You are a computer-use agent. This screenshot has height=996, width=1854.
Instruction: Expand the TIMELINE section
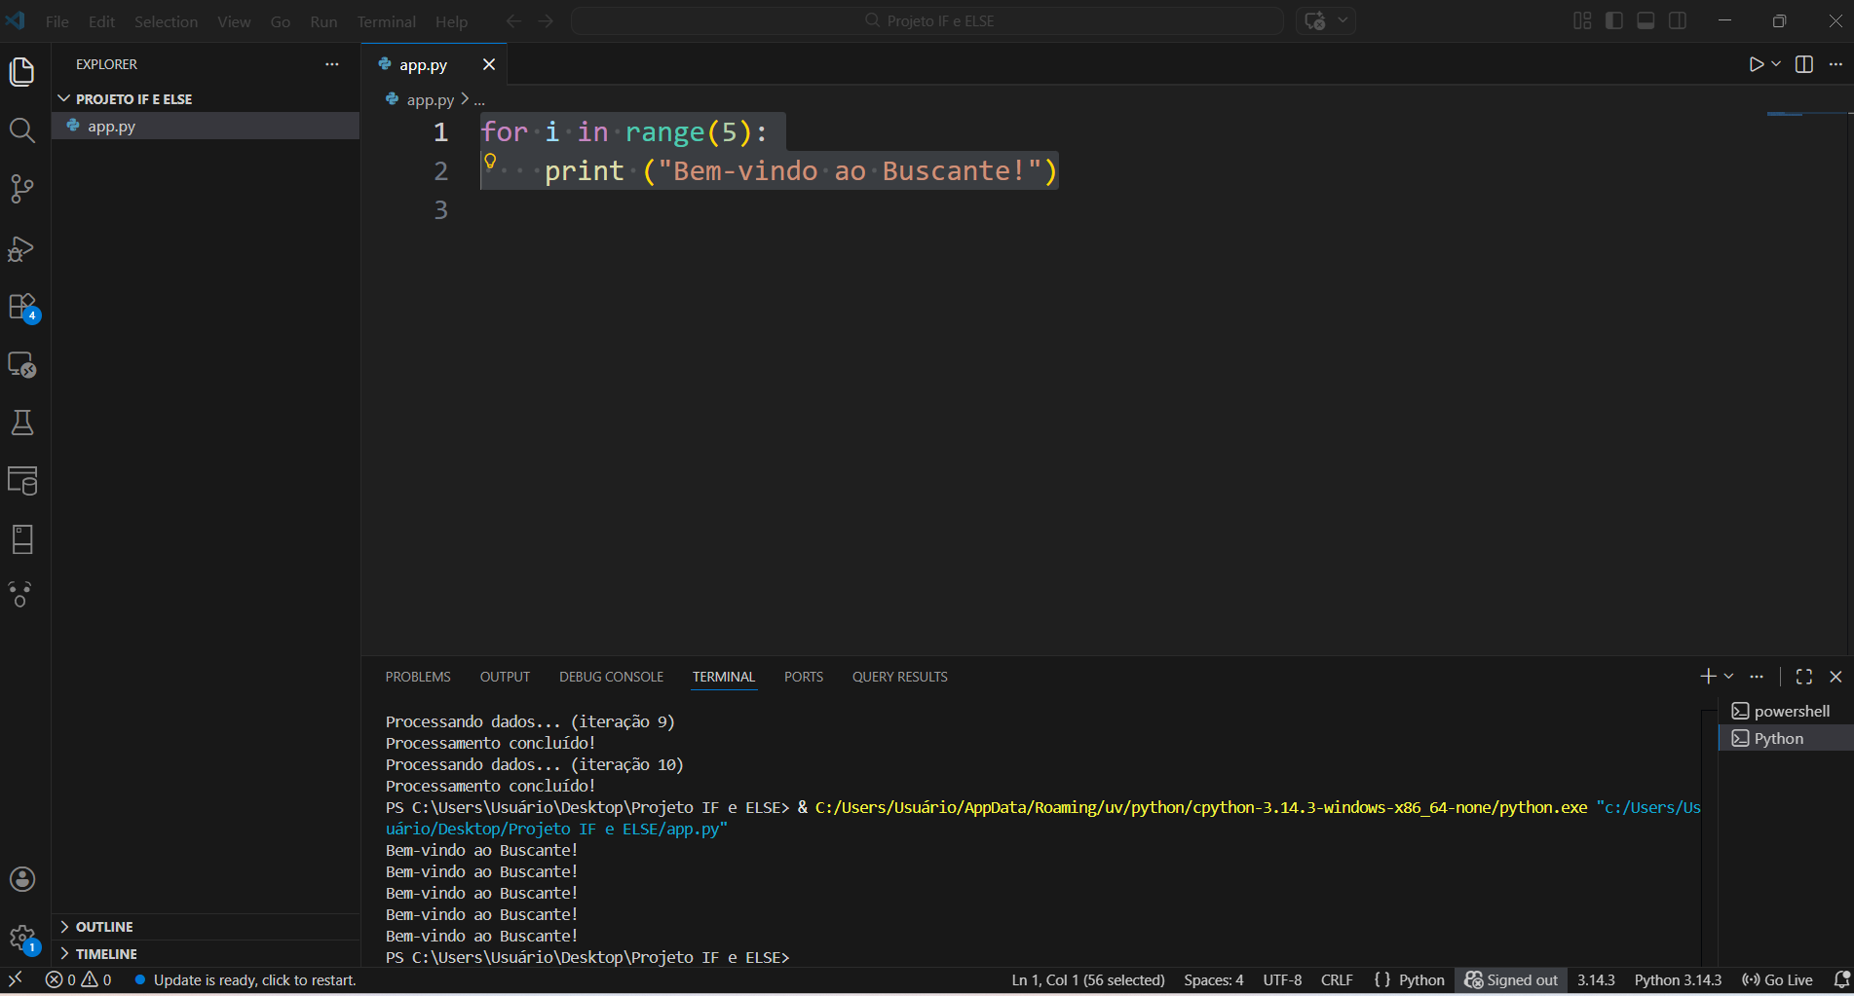pos(105,954)
